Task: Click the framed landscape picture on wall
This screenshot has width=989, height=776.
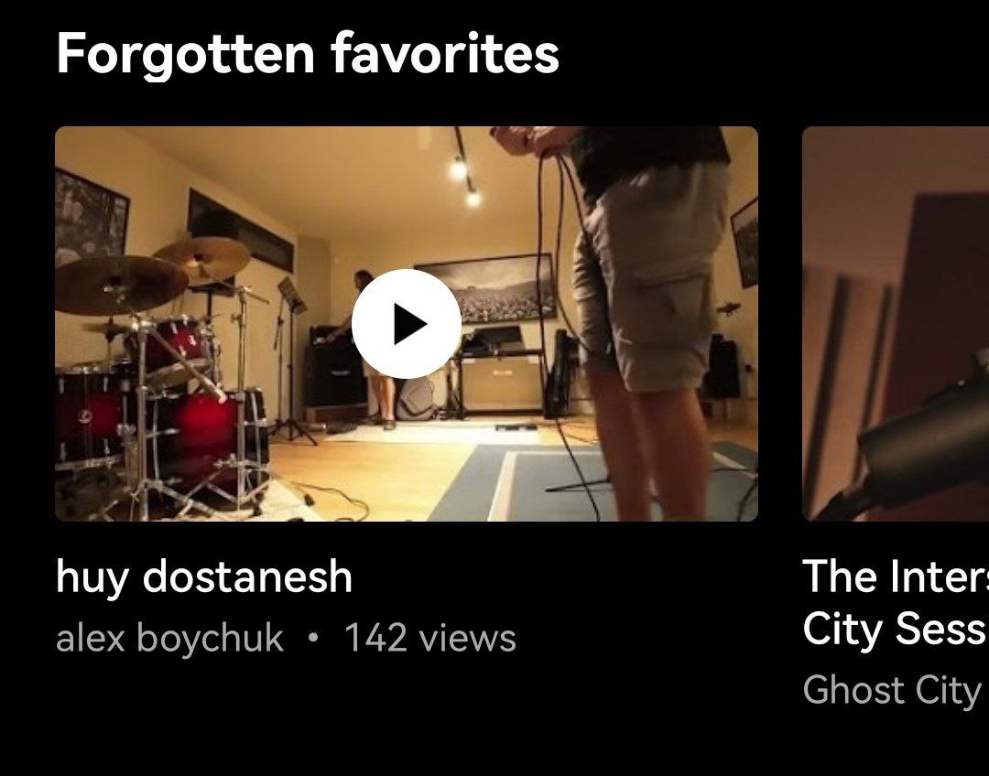Action: [489, 288]
